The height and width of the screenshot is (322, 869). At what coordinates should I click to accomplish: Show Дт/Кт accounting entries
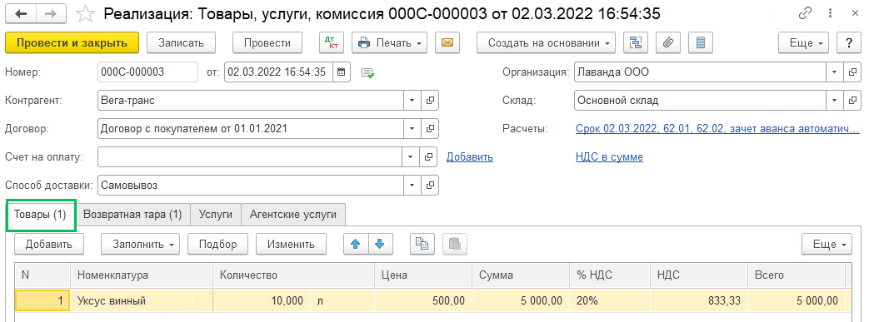pyautogui.click(x=332, y=42)
